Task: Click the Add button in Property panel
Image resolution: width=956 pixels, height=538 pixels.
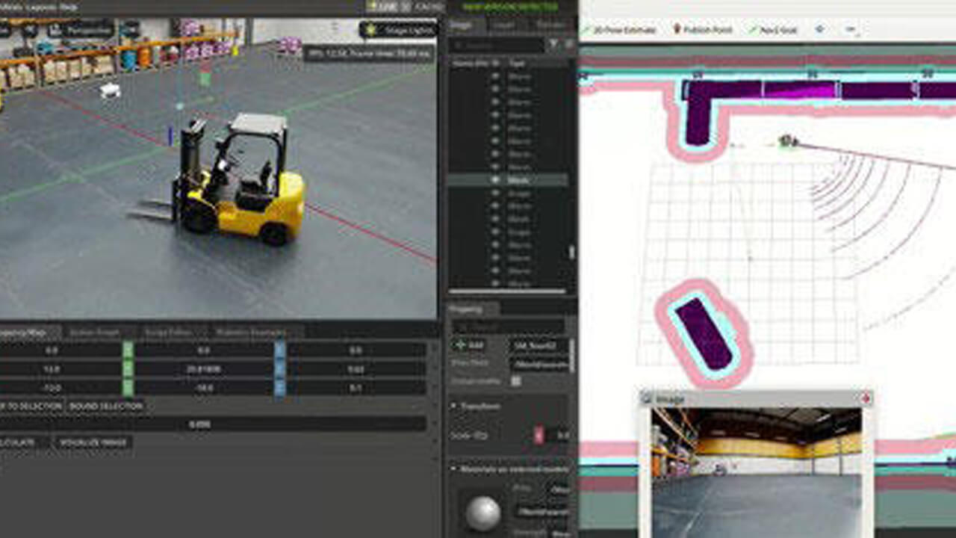Action: (x=469, y=346)
